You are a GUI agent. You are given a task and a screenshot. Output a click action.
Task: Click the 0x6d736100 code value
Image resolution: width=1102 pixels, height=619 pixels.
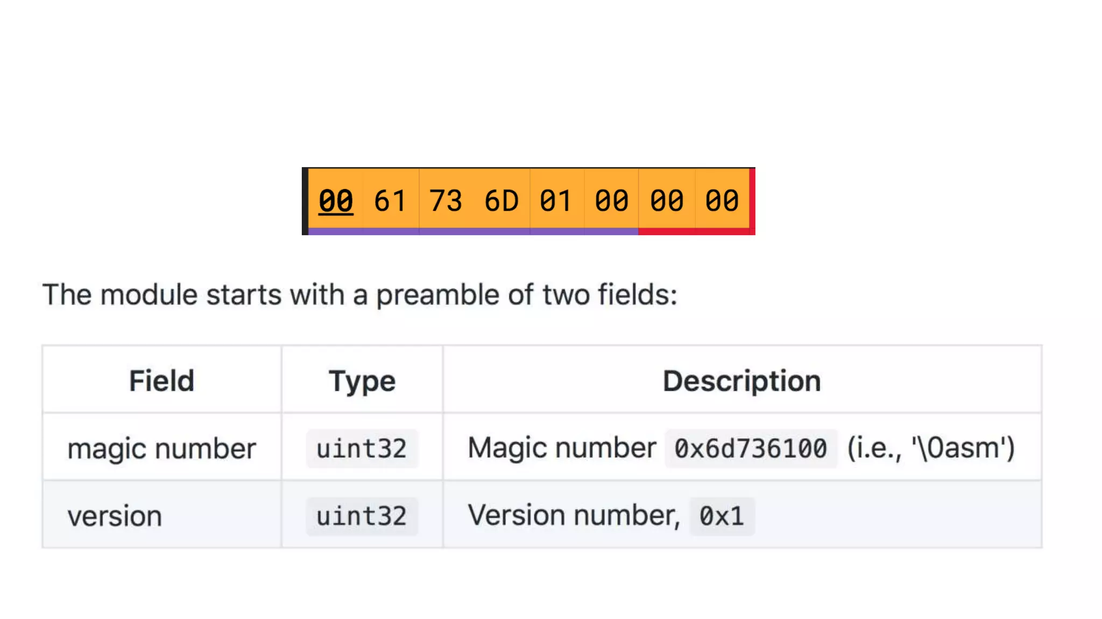click(751, 449)
